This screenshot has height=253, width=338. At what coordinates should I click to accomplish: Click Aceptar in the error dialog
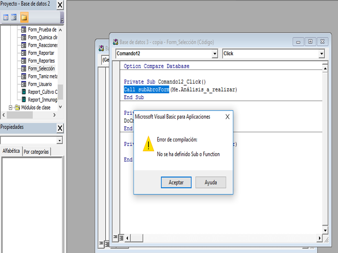pyautogui.click(x=176, y=182)
